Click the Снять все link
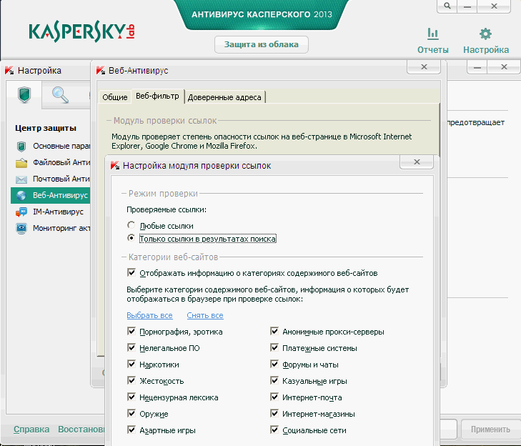The height and width of the screenshot is (446, 521). [205, 315]
